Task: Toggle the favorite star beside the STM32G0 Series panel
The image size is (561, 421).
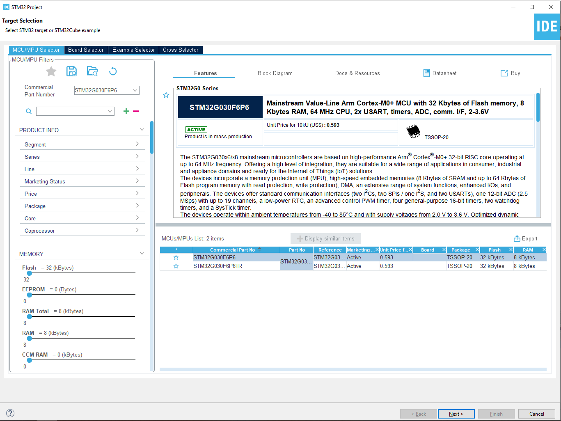Action: [166, 95]
